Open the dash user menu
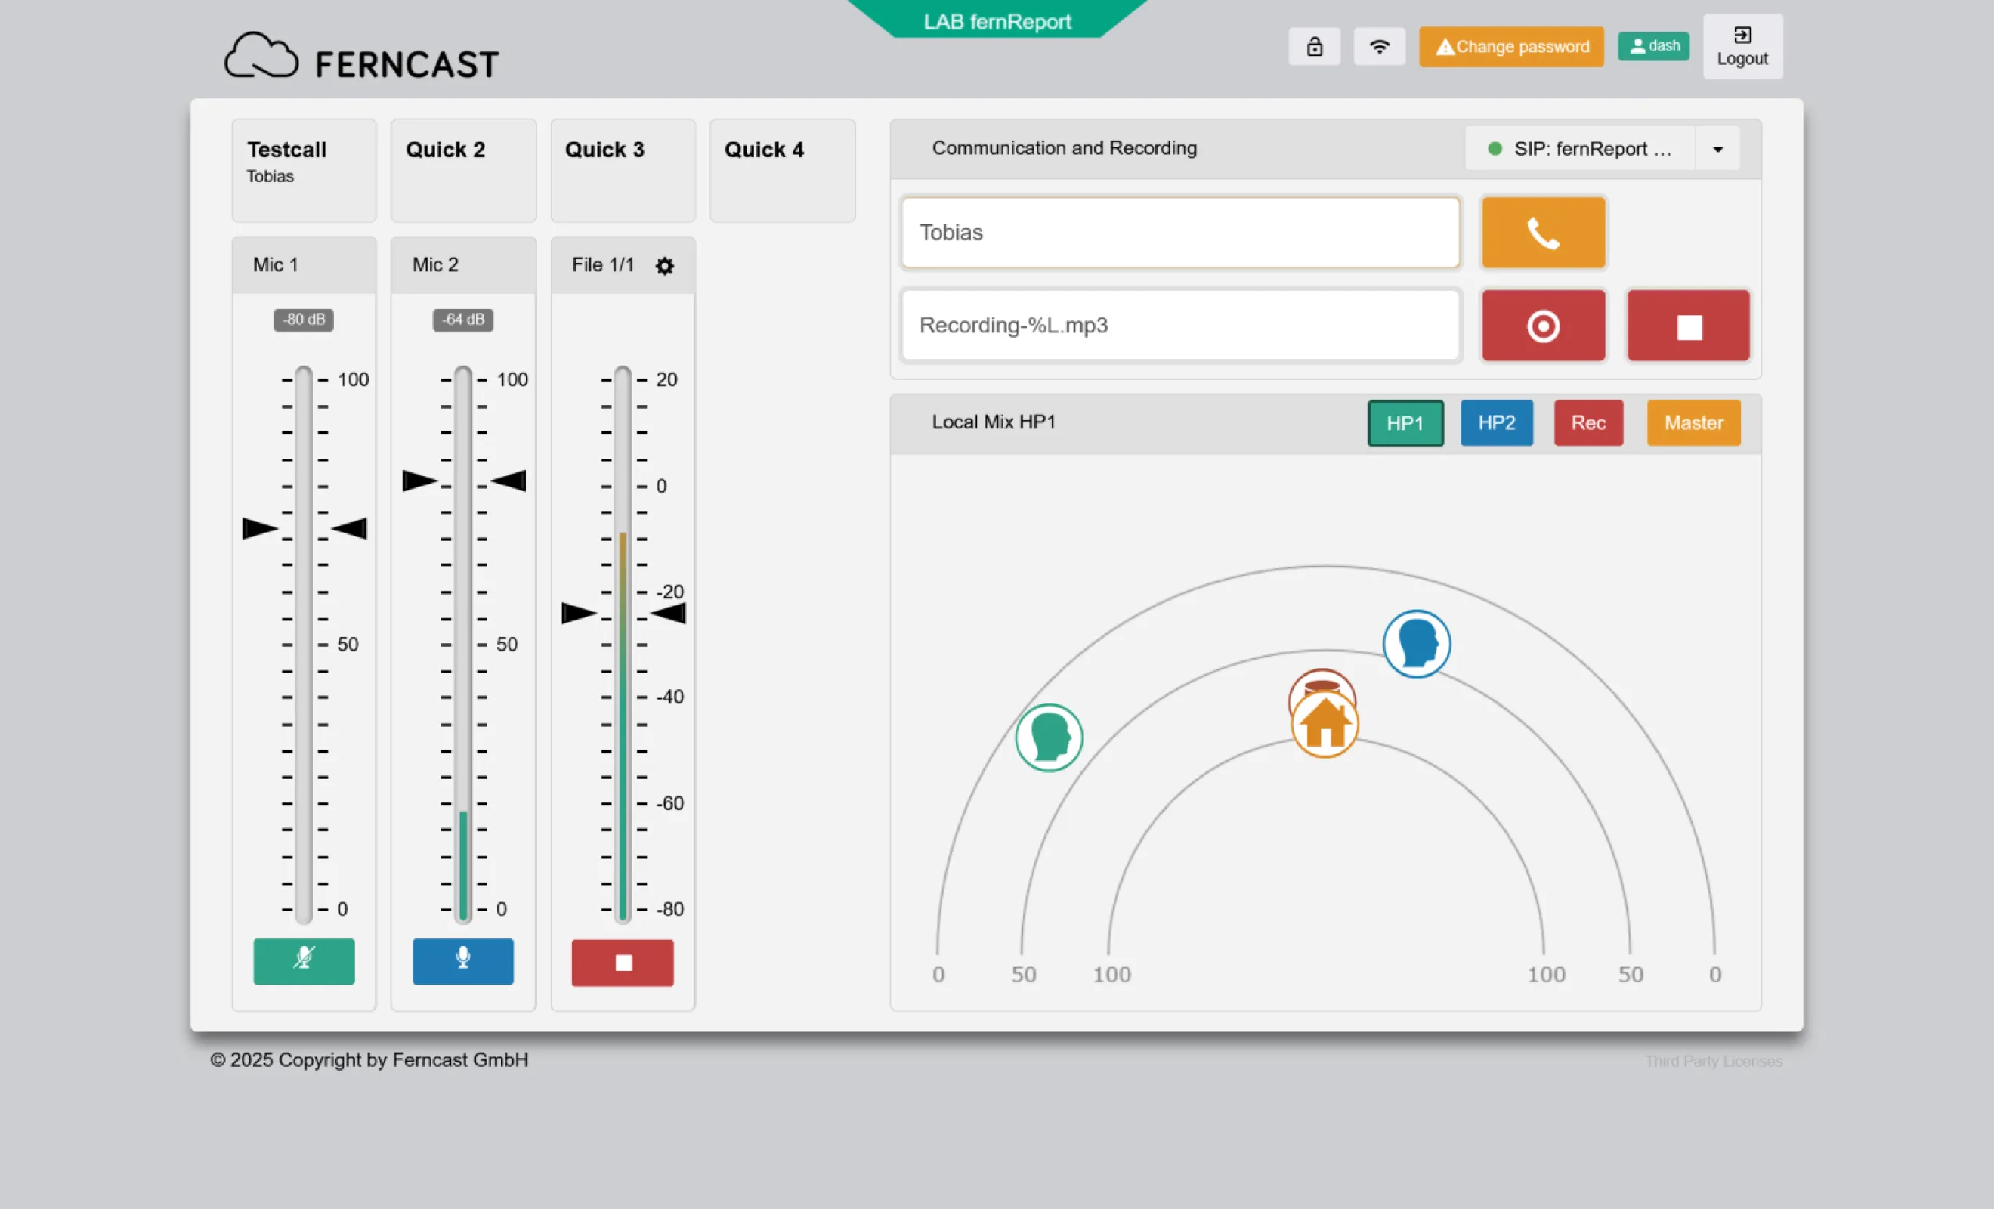This screenshot has width=1994, height=1209. pos(1653,46)
